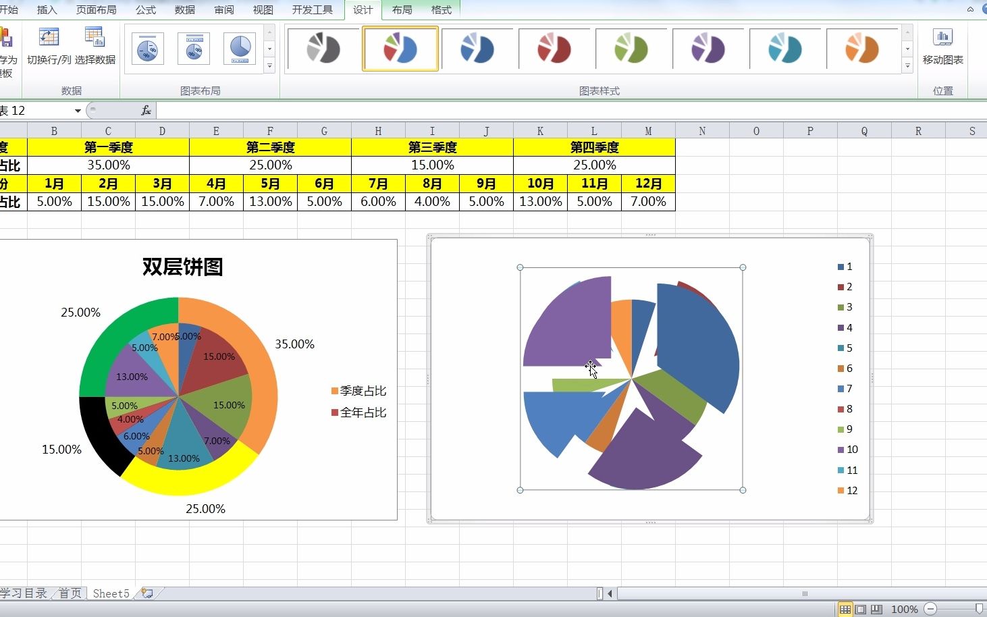Select the cell containing 35.00%

(x=108, y=165)
